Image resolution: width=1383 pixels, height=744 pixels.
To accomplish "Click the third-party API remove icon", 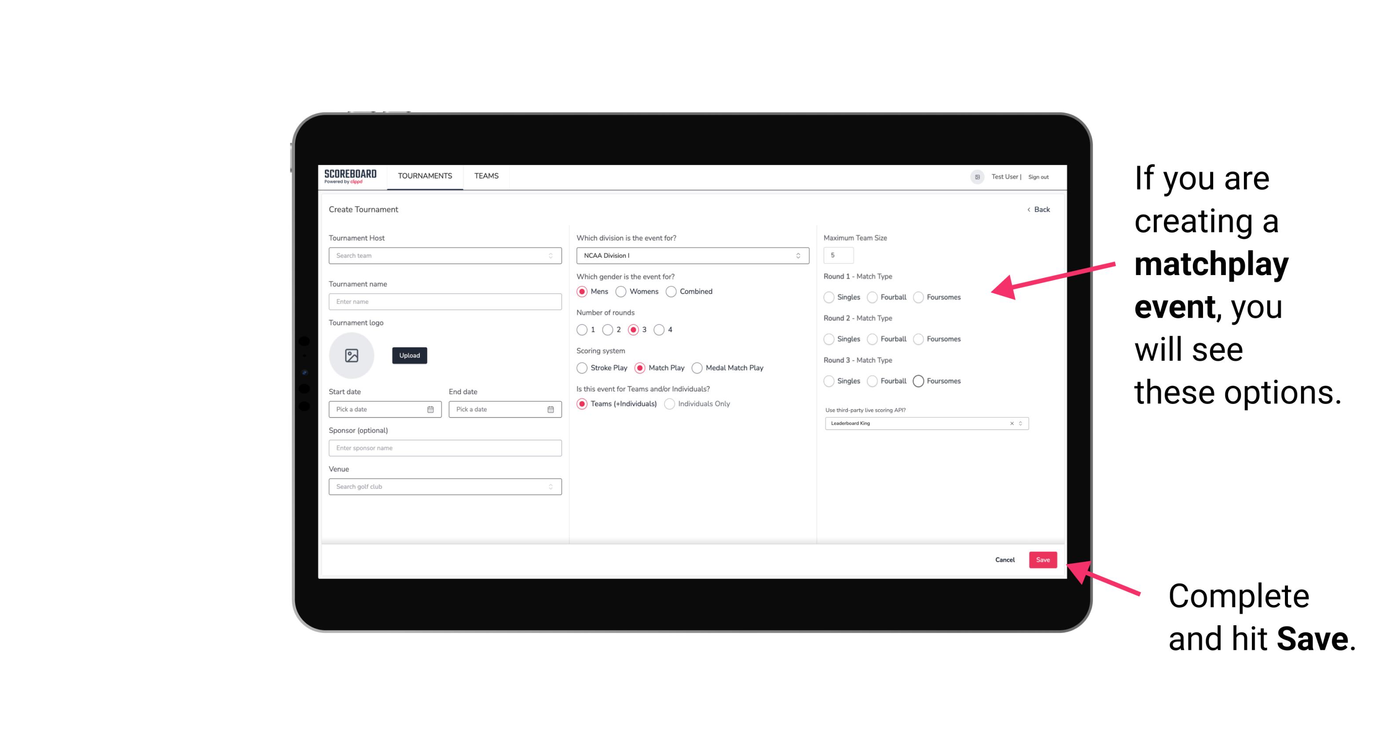I will click(1011, 423).
